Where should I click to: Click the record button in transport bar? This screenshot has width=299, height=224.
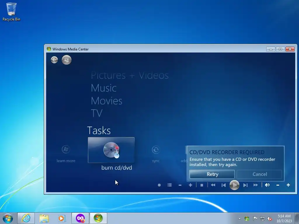coord(159,185)
